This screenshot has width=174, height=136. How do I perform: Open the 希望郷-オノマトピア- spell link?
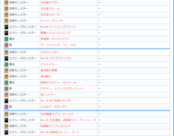point(55,39)
